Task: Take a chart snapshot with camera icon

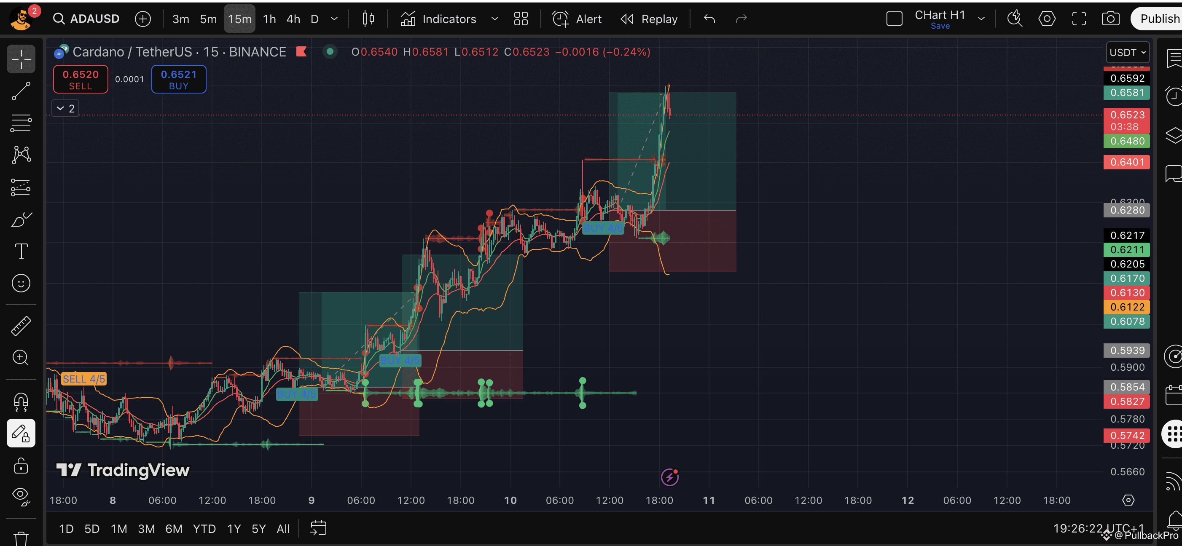Action: pos(1110,19)
